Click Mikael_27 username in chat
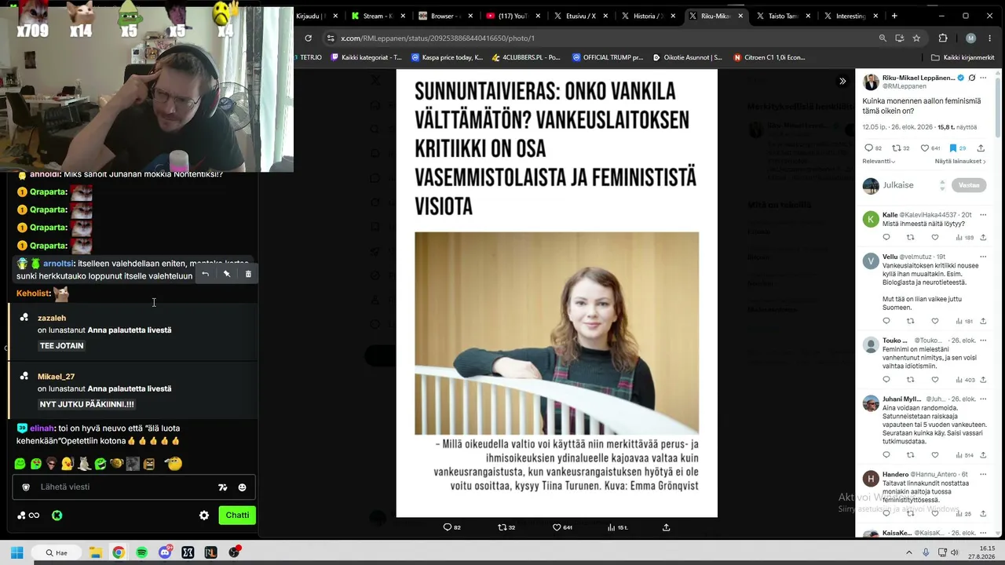The width and height of the screenshot is (1005, 565). (56, 377)
